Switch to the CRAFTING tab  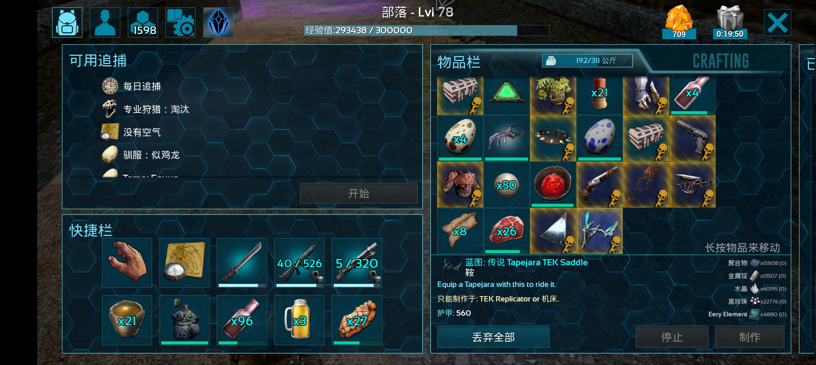click(721, 61)
